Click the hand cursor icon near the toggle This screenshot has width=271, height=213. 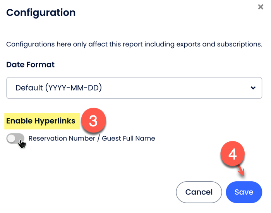pos(22,144)
